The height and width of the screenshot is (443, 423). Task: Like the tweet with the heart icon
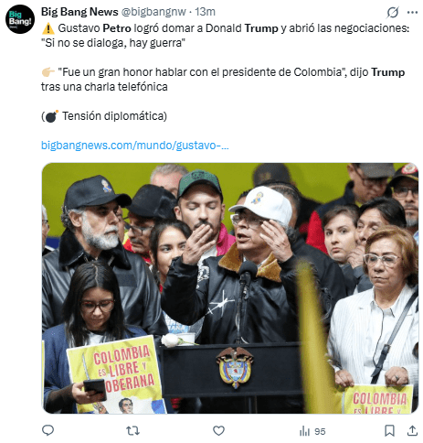218,431
